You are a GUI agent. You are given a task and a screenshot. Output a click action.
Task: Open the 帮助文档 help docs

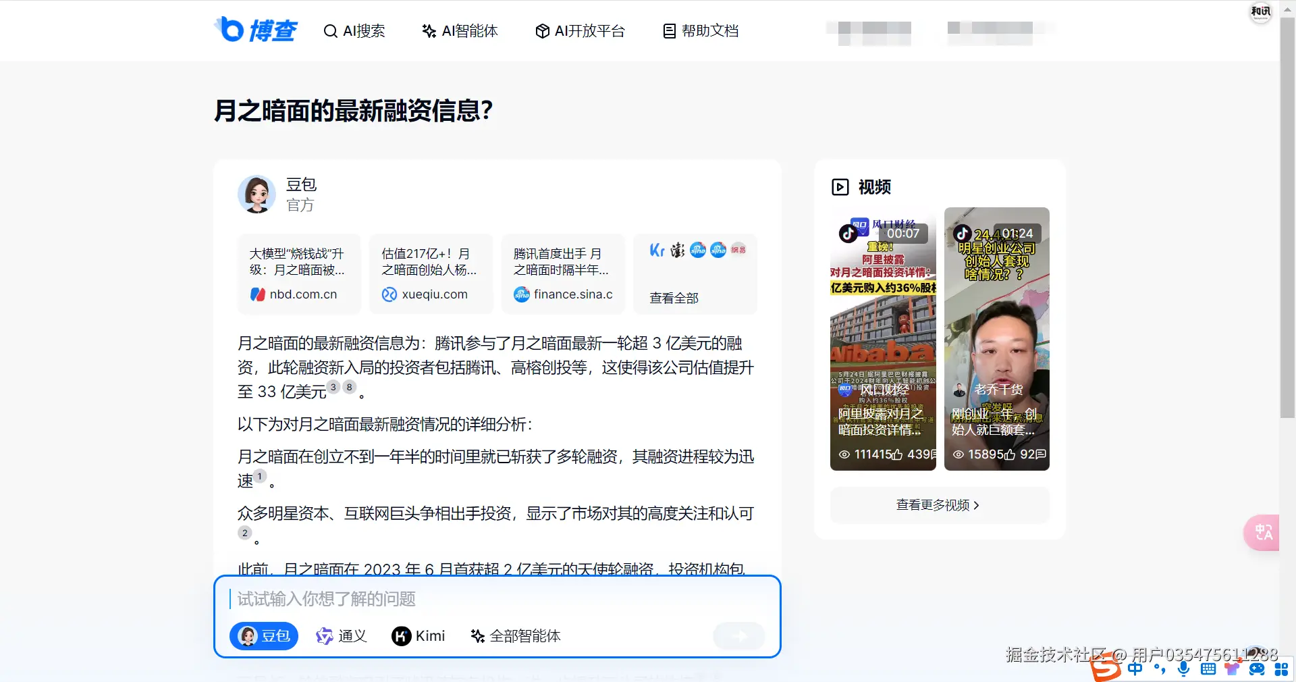coord(701,31)
